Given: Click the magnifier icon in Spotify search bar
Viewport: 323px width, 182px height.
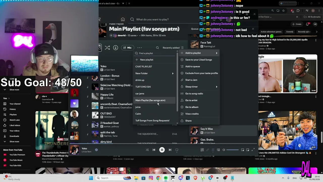Looking at the screenshot, I should (x=132, y=19).
